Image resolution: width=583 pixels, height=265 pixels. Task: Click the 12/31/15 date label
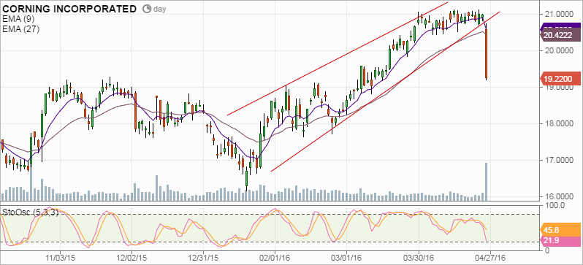click(203, 258)
